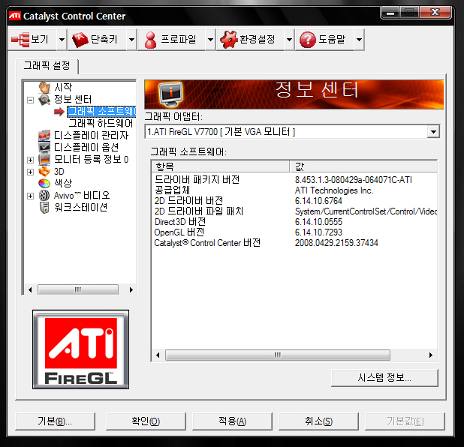
Task: Click software list right scroll arrow
Action: point(431,355)
